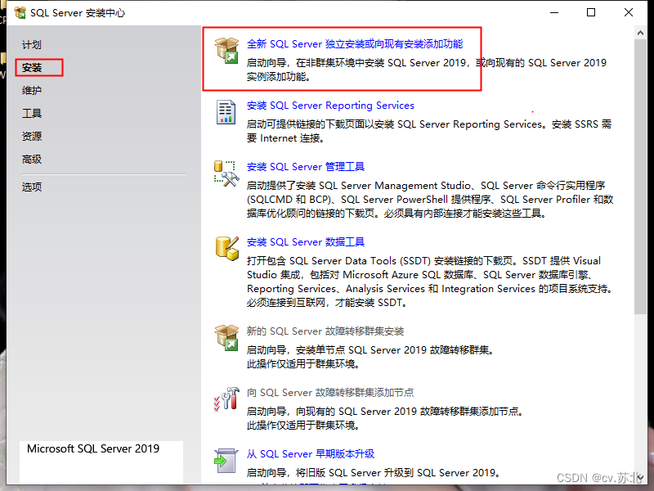Click 从 SQL Server 早期版本升级 link
This screenshot has width=654, height=491.
311,454
